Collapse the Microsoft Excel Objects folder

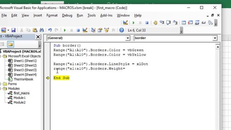(0, 56)
